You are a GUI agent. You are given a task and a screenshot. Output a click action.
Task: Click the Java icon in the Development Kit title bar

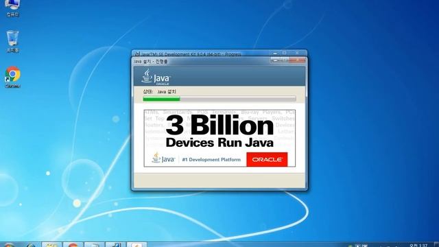[137, 54]
